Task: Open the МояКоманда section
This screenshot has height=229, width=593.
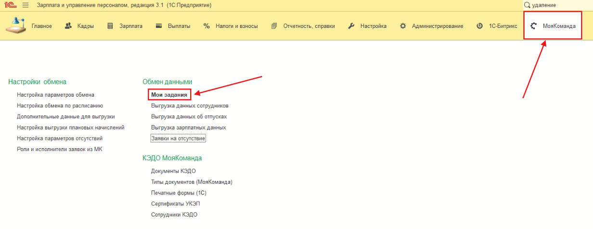Action: click(553, 26)
